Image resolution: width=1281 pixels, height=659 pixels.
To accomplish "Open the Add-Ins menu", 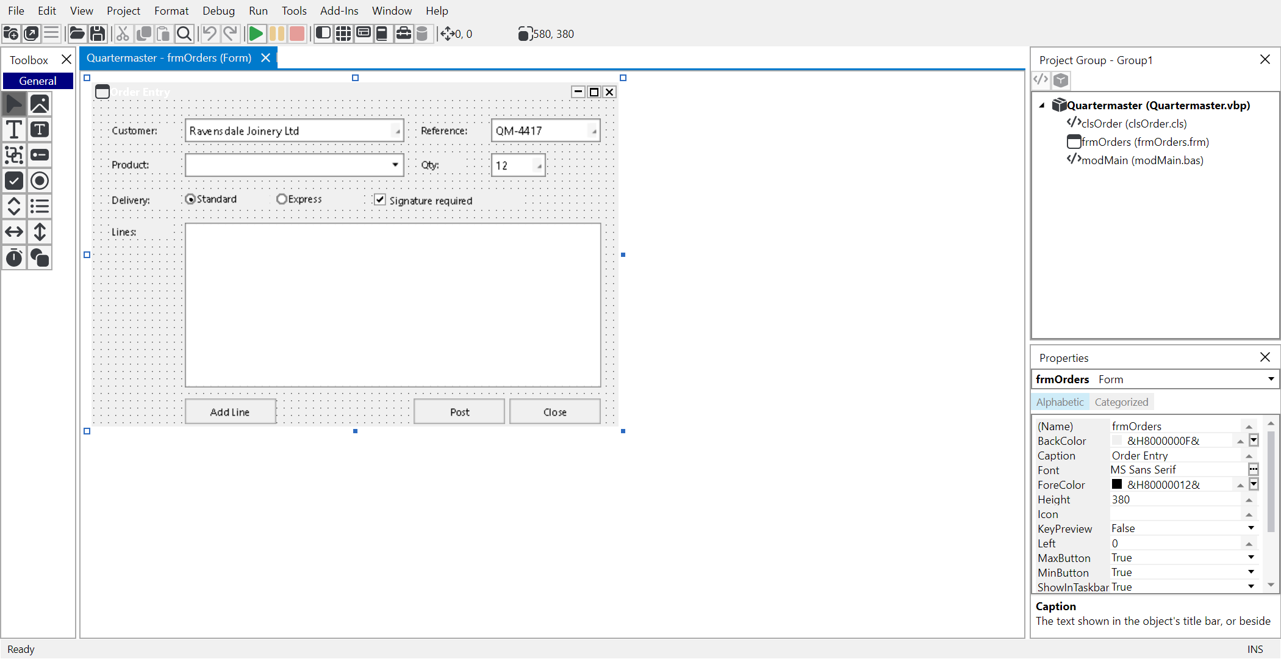I will [x=339, y=10].
